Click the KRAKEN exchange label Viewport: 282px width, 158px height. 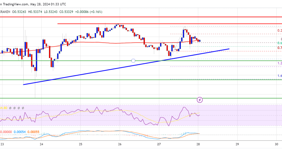[x=5, y=12]
